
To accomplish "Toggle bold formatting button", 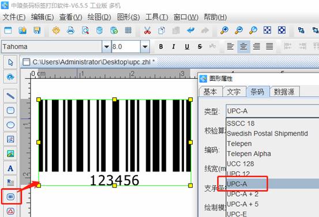I will pyautogui.click(x=161, y=47).
